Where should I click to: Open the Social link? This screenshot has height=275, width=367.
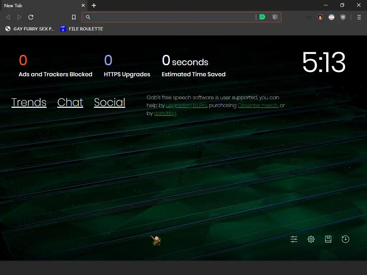pos(110,102)
